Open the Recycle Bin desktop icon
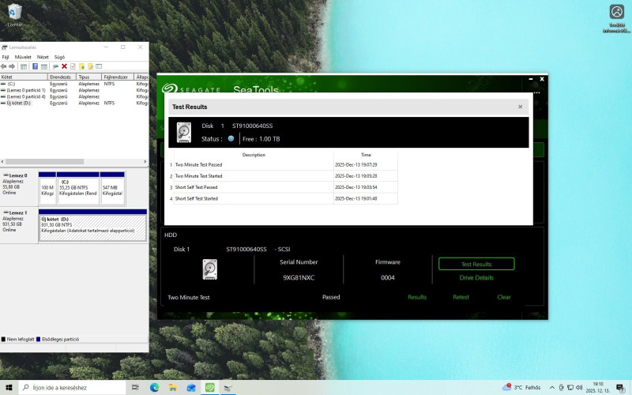Viewport: 632px width, 395px height. click(x=15, y=14)
